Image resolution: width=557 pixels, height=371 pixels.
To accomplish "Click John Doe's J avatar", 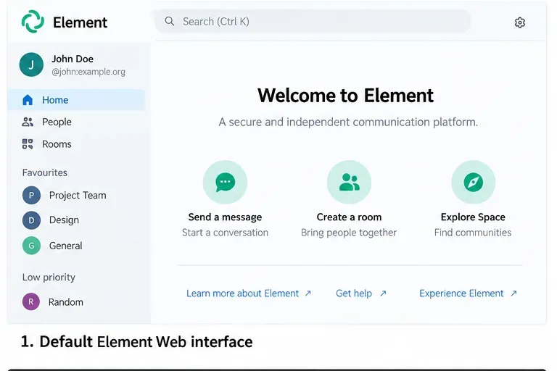I will tap(31, 64).
